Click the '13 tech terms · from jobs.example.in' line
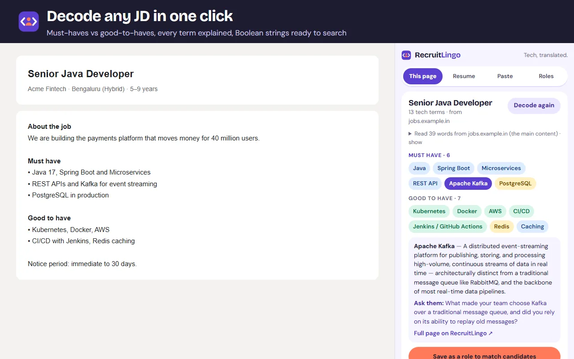 [435, 117]
